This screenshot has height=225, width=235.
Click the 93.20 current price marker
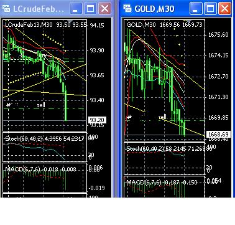pos(98,120)
